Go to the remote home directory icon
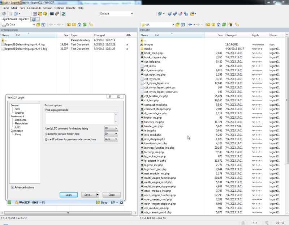Viewport: 289px width, 225px height. coord(219,25)
